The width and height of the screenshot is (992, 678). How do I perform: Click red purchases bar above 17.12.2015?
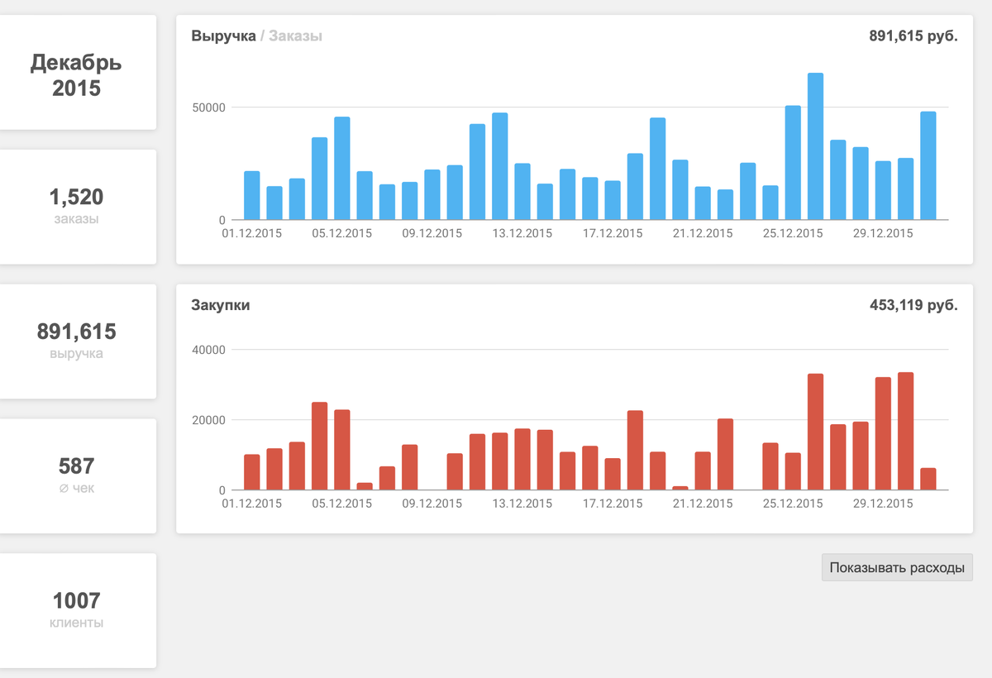pyautogui.click(x=613, y=475)
